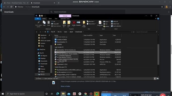Viewport: 172px width, 96px height.
Task: Click the Cut scissors icon
Action: [x=52, y=21]
